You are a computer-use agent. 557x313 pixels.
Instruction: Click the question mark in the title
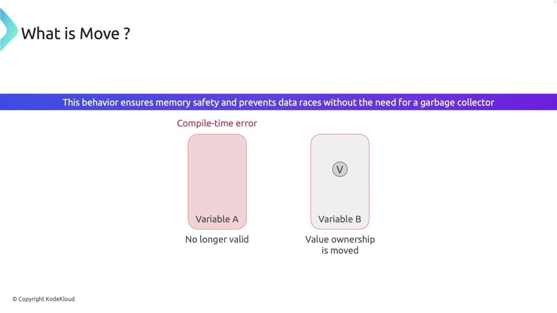[127, 33]
